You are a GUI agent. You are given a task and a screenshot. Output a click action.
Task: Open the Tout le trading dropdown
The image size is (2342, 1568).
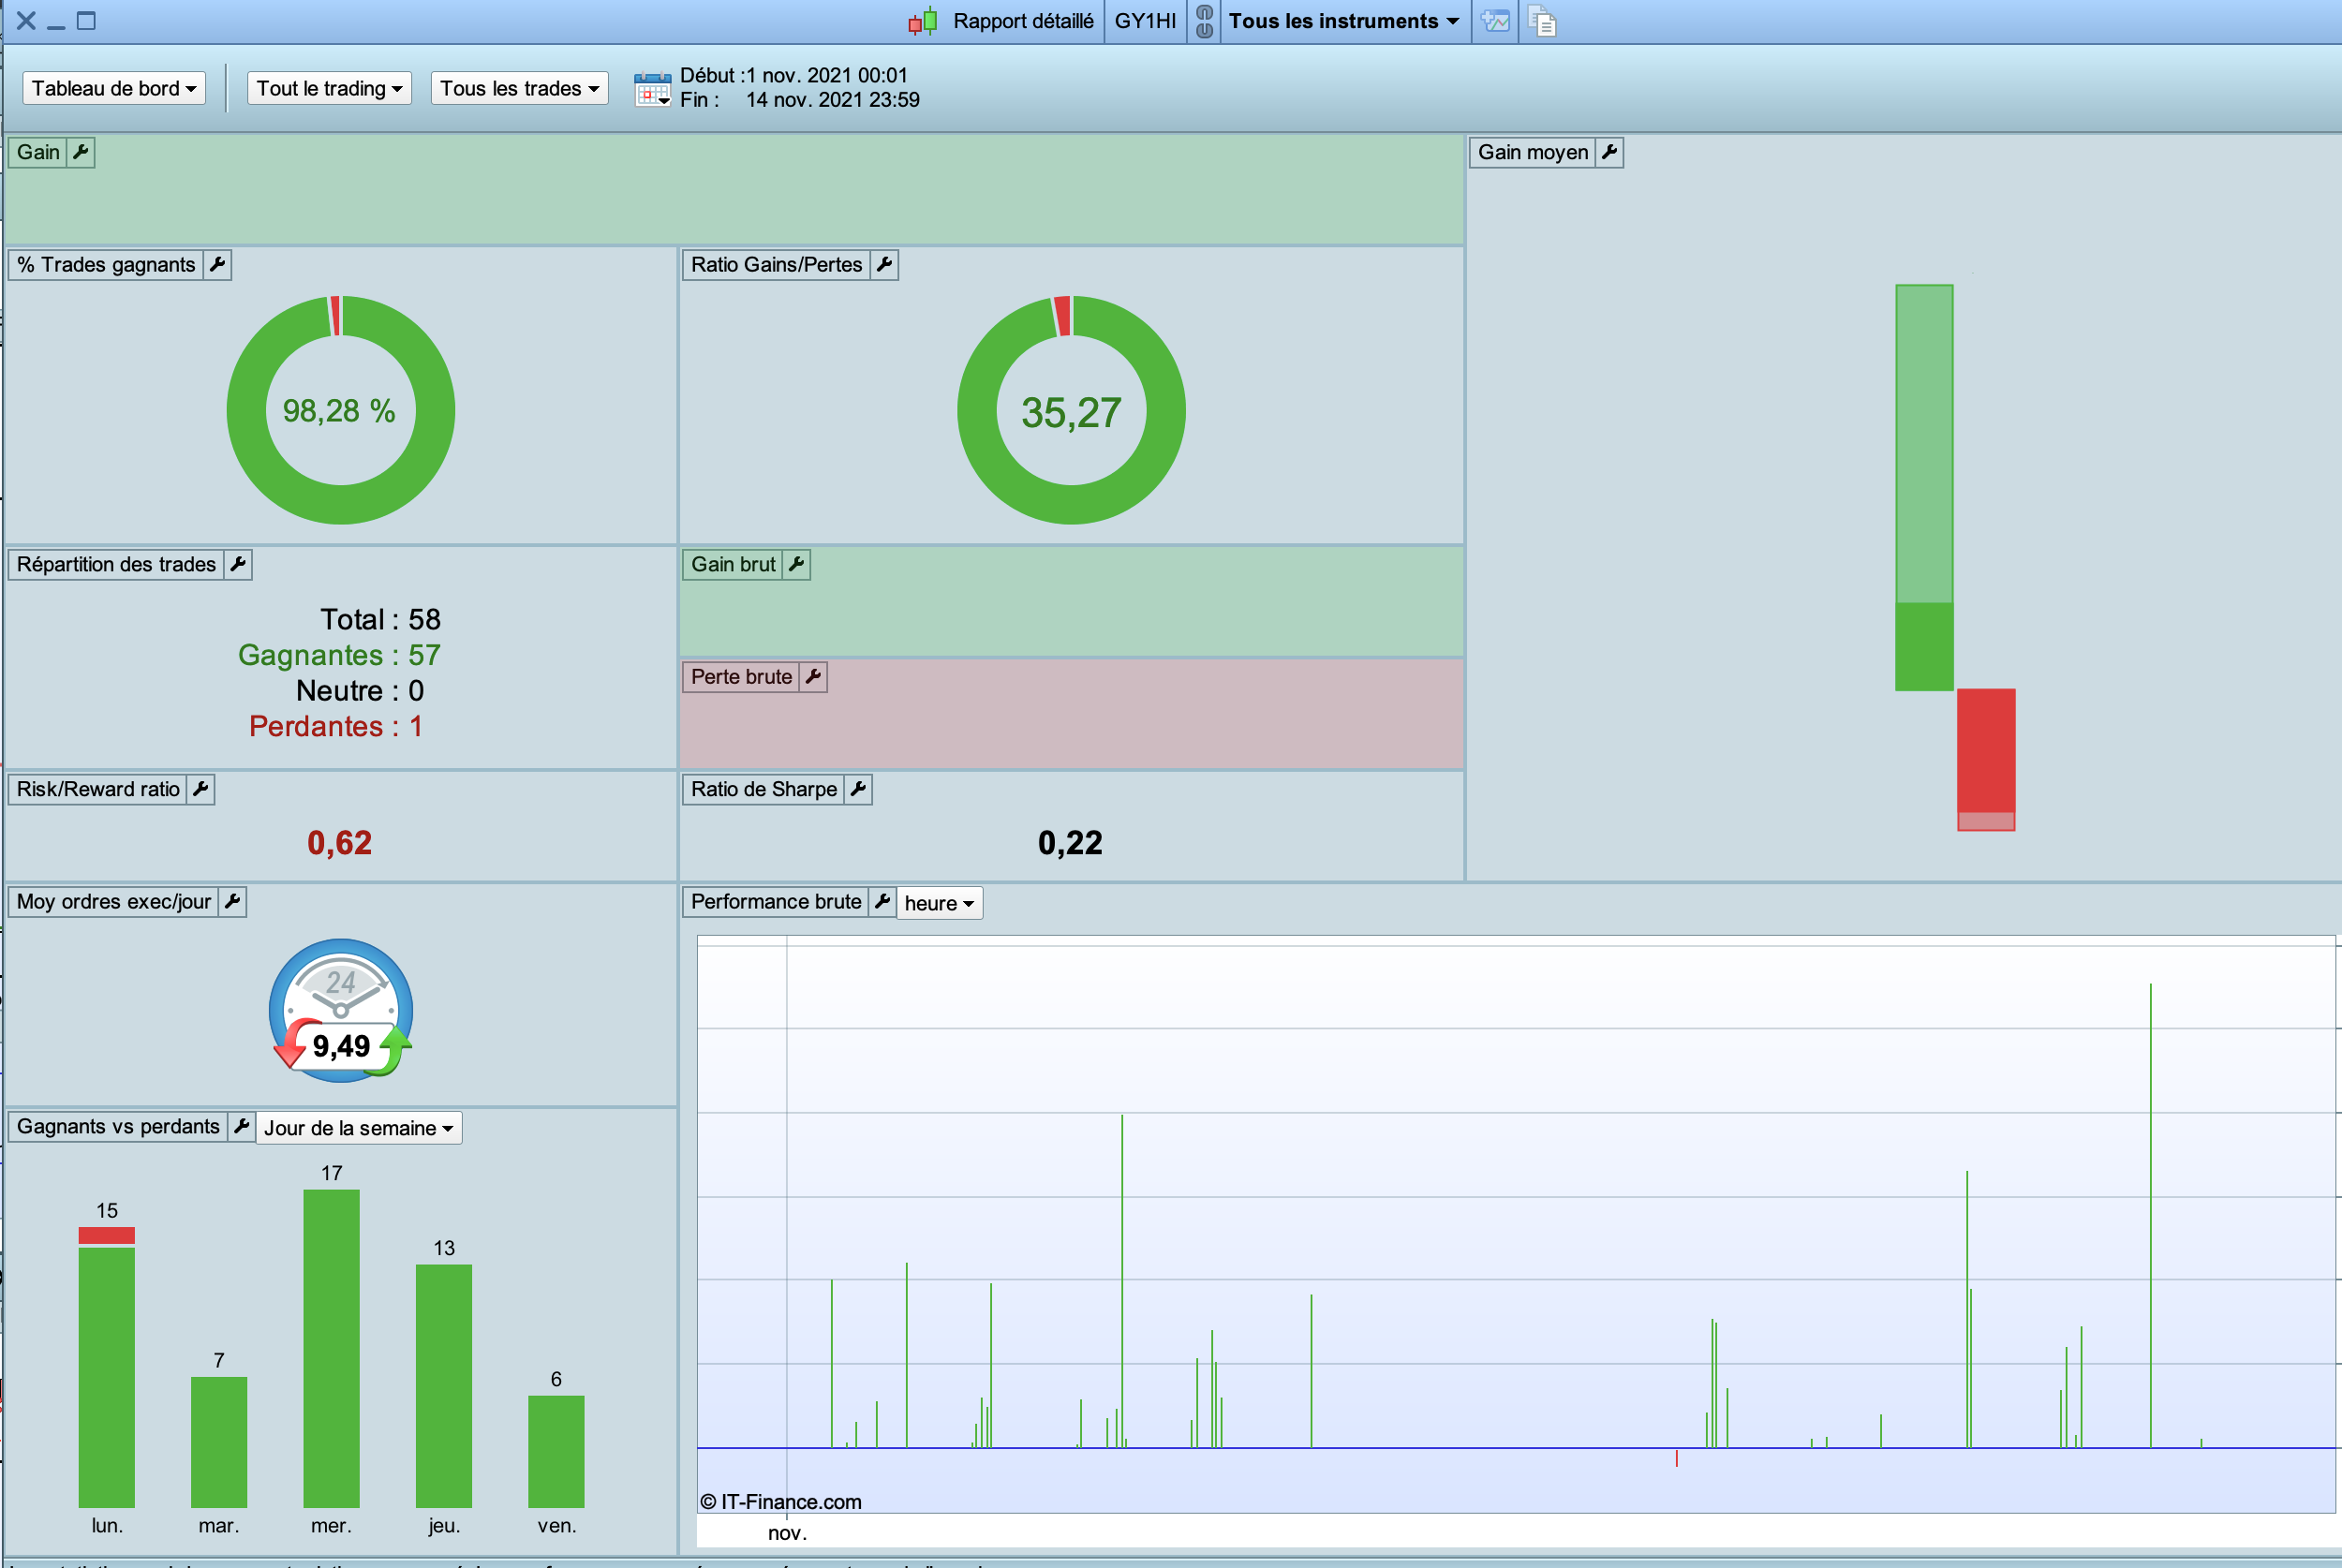click(329, 89)
